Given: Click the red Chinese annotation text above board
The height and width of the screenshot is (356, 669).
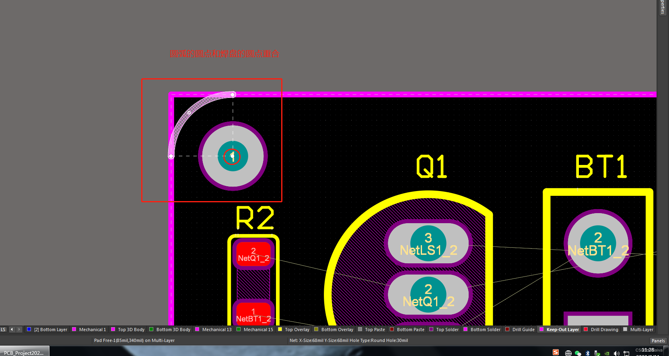Looking at the screenshot, I should [224, 54].
